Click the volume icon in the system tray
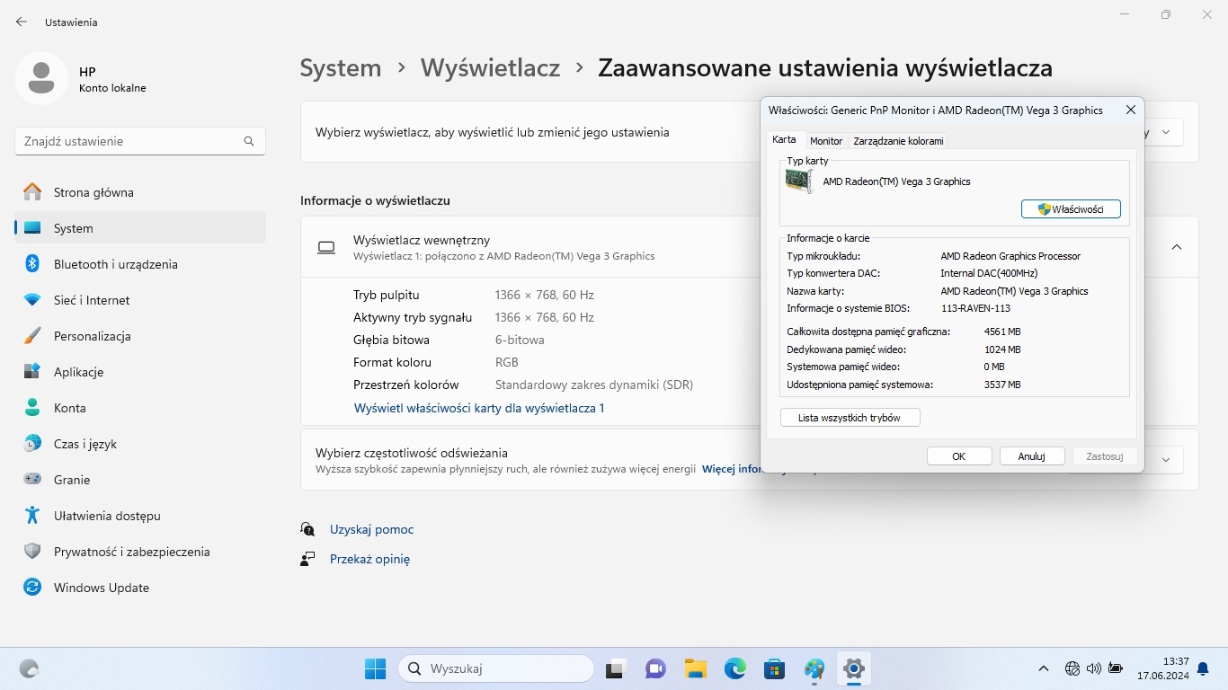 click(1094, 668)
